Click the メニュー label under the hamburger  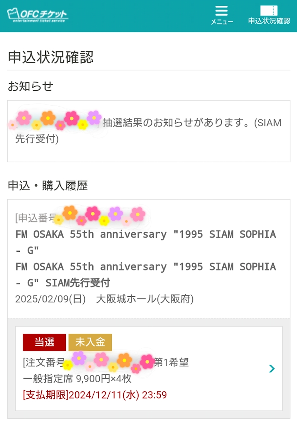tap(222, 22)
